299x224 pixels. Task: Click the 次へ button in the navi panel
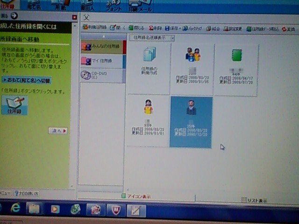click(x=58, y=131)
